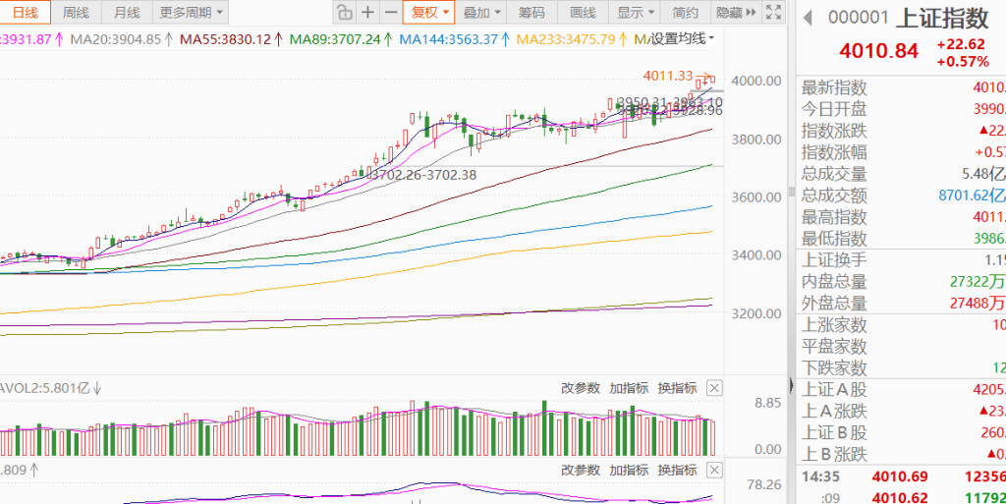The width and height of the screenshot is (1006, 504).
Task: Click 改参数 in the volume panel
Action: (x=580, y=388)
